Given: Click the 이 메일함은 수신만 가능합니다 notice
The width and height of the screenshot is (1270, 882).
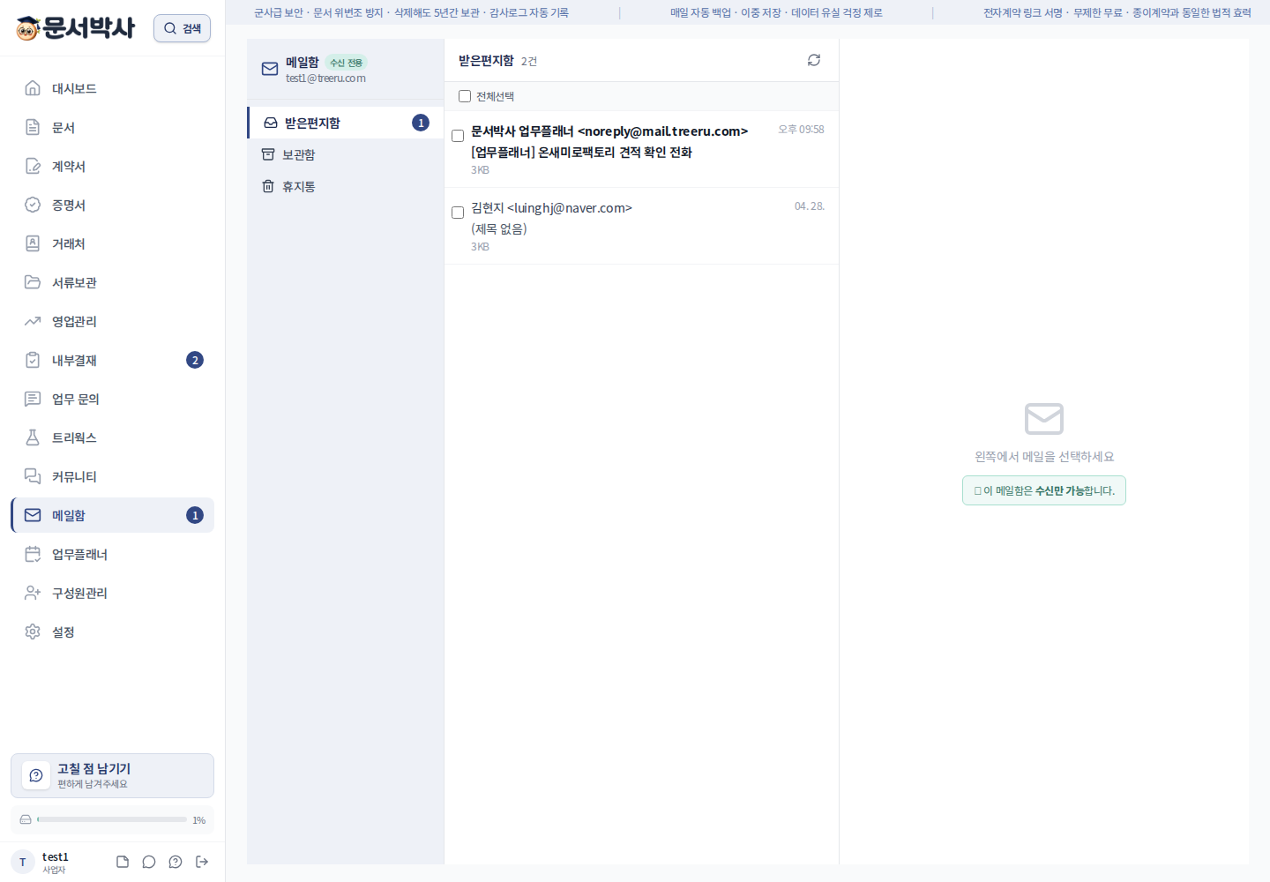Looking at the screenshot, I should tap(1044, 490).
